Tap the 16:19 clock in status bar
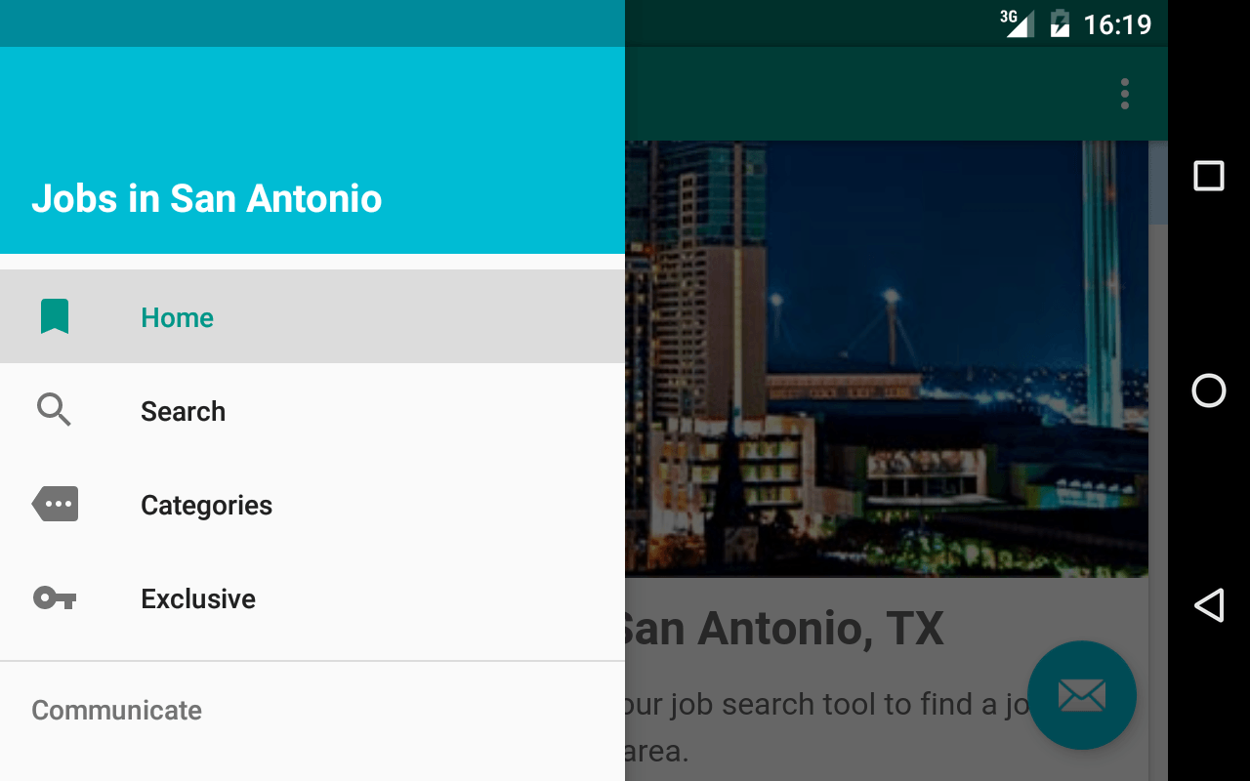Image resolution: width=1250 pixels, height=781 pixels. 1117,24
